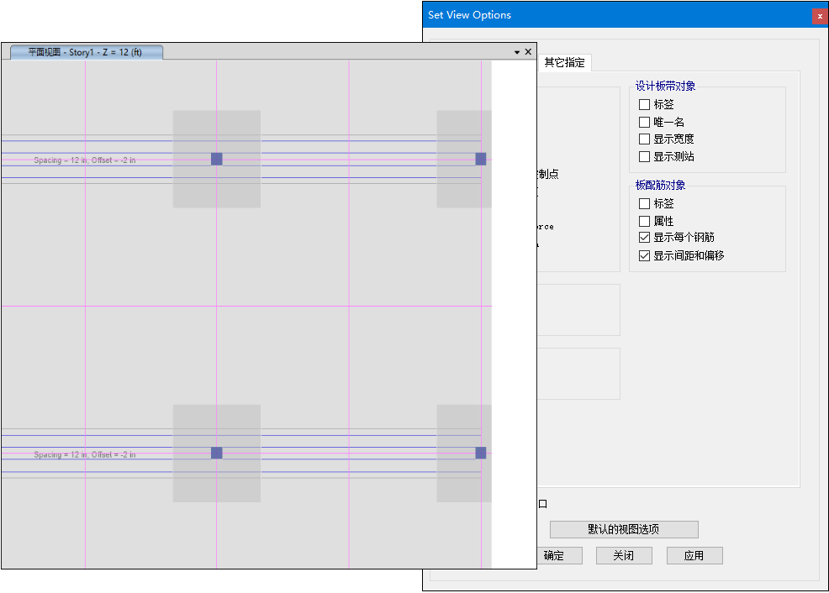Click the 应用 button
The height and width of the screenshot is (593, 829).
pos(694,556)
